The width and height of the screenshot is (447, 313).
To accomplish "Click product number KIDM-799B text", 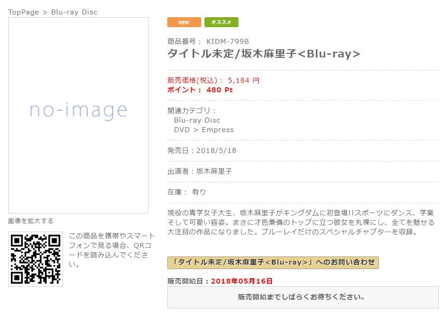I will (228, 42).
